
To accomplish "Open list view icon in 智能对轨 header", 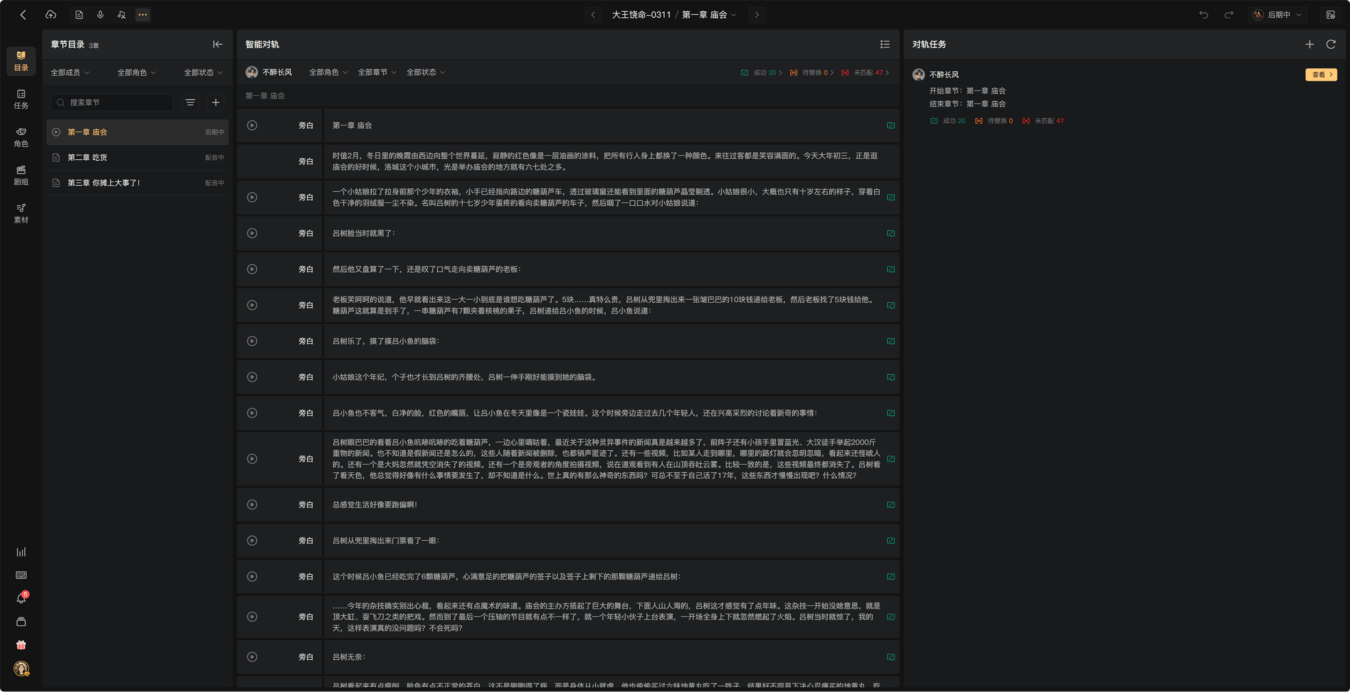I will [885, 45].
